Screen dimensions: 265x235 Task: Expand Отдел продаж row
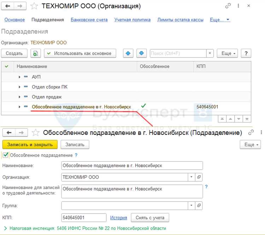19,97
